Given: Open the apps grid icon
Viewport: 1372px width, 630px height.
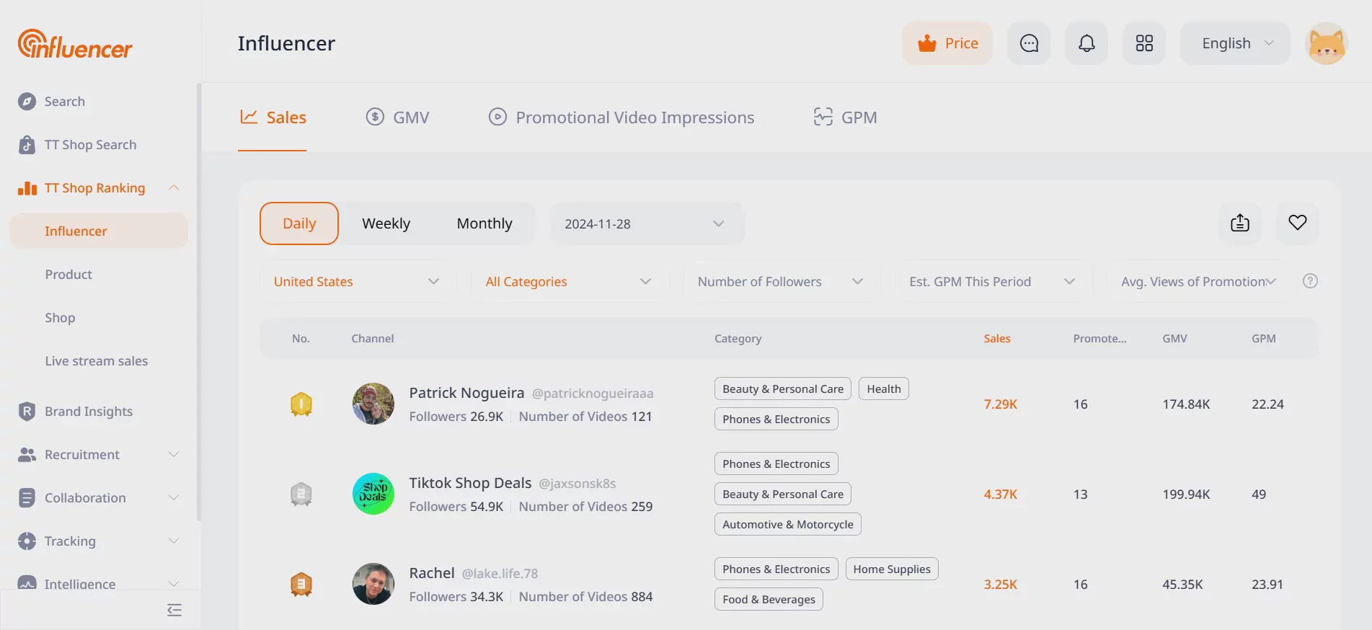Looking at the screenshot, I should tap(1144, 43).
